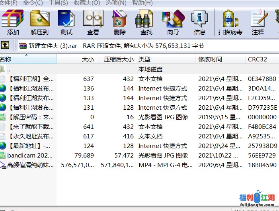279x211 pixels.
Task: Select the 高颜值清纯萌妹 MP4 file
Action: tap(30, 165)
